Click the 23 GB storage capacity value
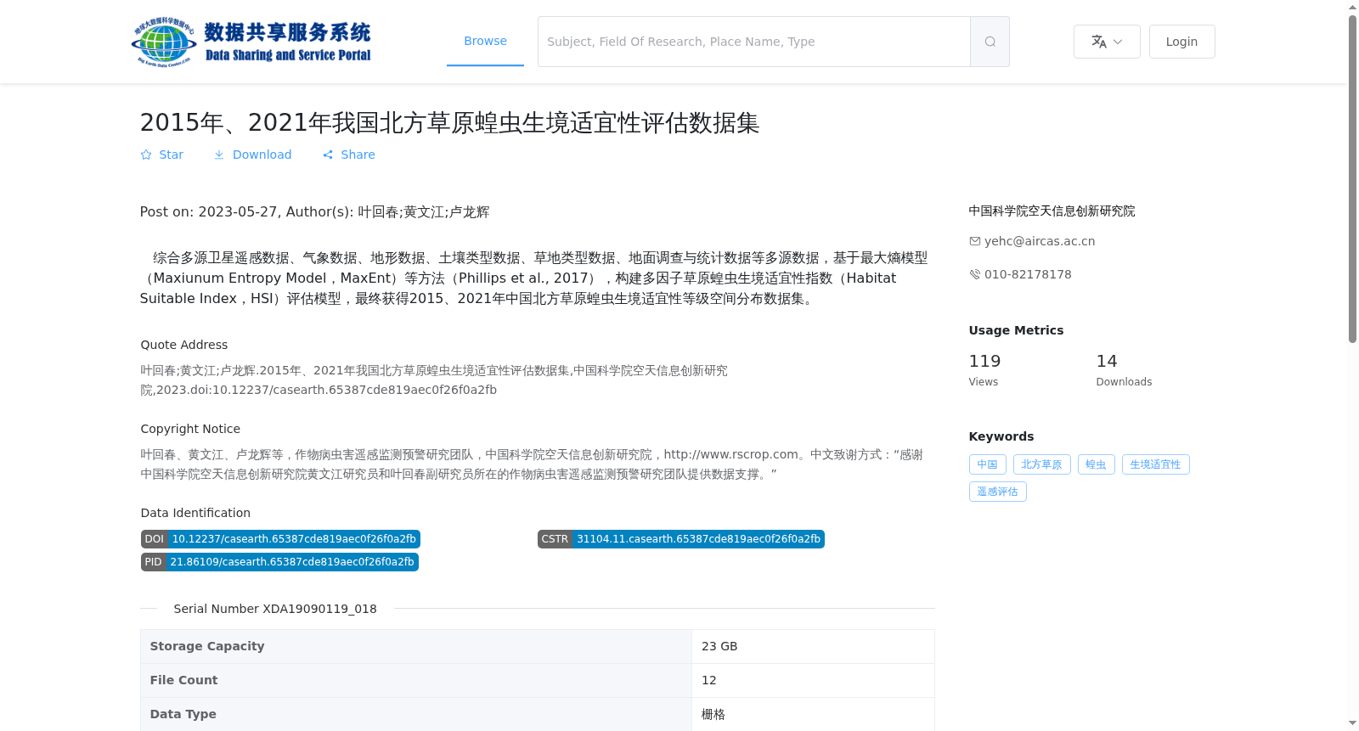The width and height of the screenshot is (1359, 731). [x=719, y=646]
